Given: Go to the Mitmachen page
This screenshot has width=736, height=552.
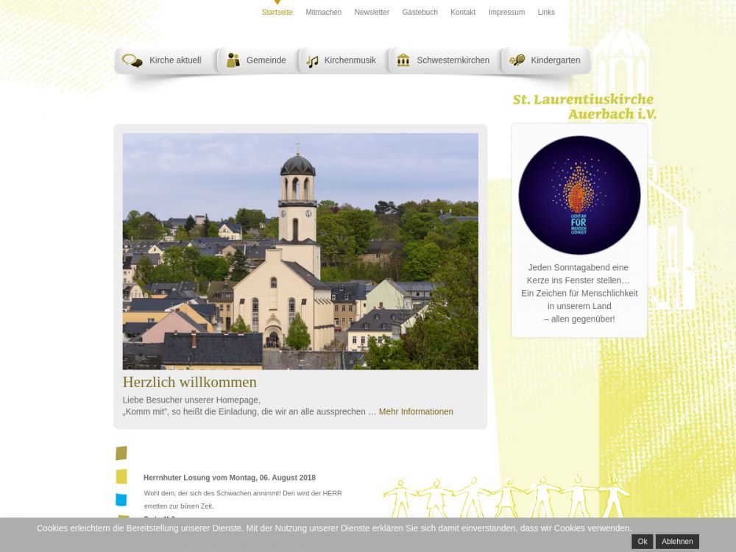Looking at the screenshot, I should [x=323, y=13].
